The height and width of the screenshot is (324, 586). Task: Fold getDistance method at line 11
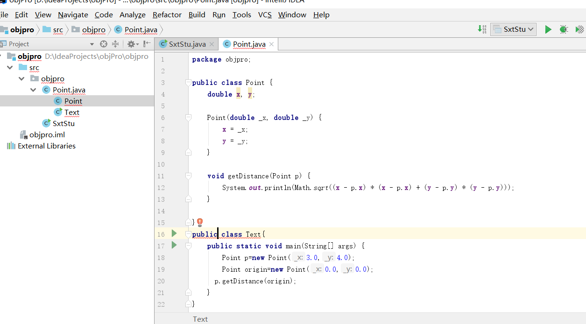tap(188, 176)
